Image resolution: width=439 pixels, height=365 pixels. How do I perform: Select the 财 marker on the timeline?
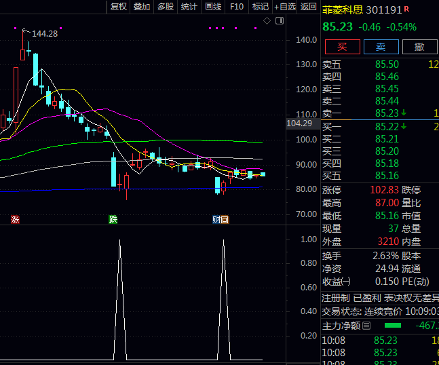[x=216, y=219]
